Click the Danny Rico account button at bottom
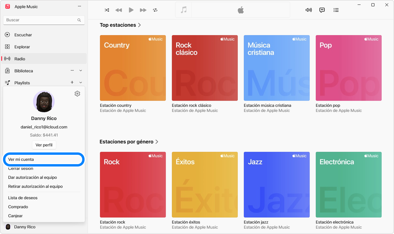The image size is (394, 234). tap(21, 227)
